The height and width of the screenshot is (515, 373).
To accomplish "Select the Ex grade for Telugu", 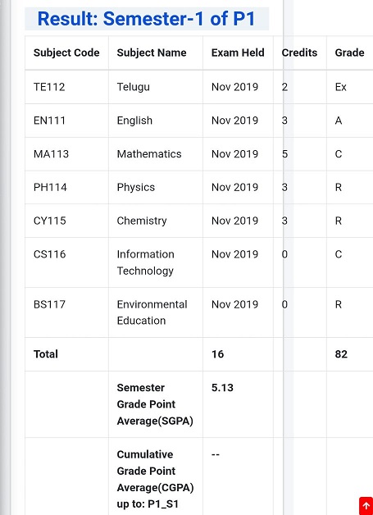I will click(340, 87).
